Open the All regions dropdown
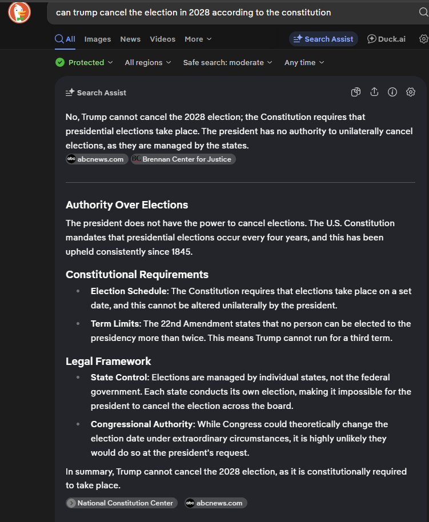This screenshot has height=522, width=429. tap(148, 62)
